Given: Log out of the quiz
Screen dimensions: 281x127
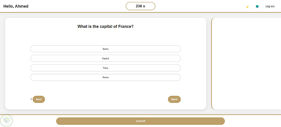Looking at the screenshot, I should pyautogui.click(x=270, y=6).
